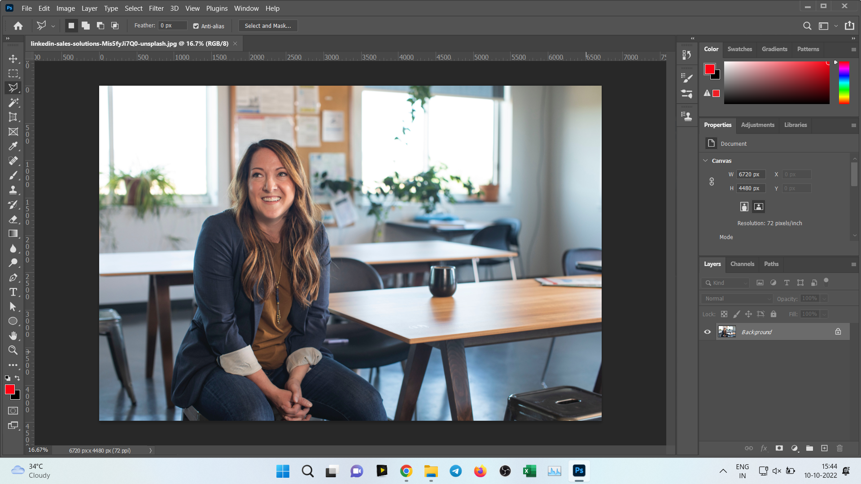Select the Magic Wand tool
The width and height of the screenshot is (861, 484).
(13, 103)
